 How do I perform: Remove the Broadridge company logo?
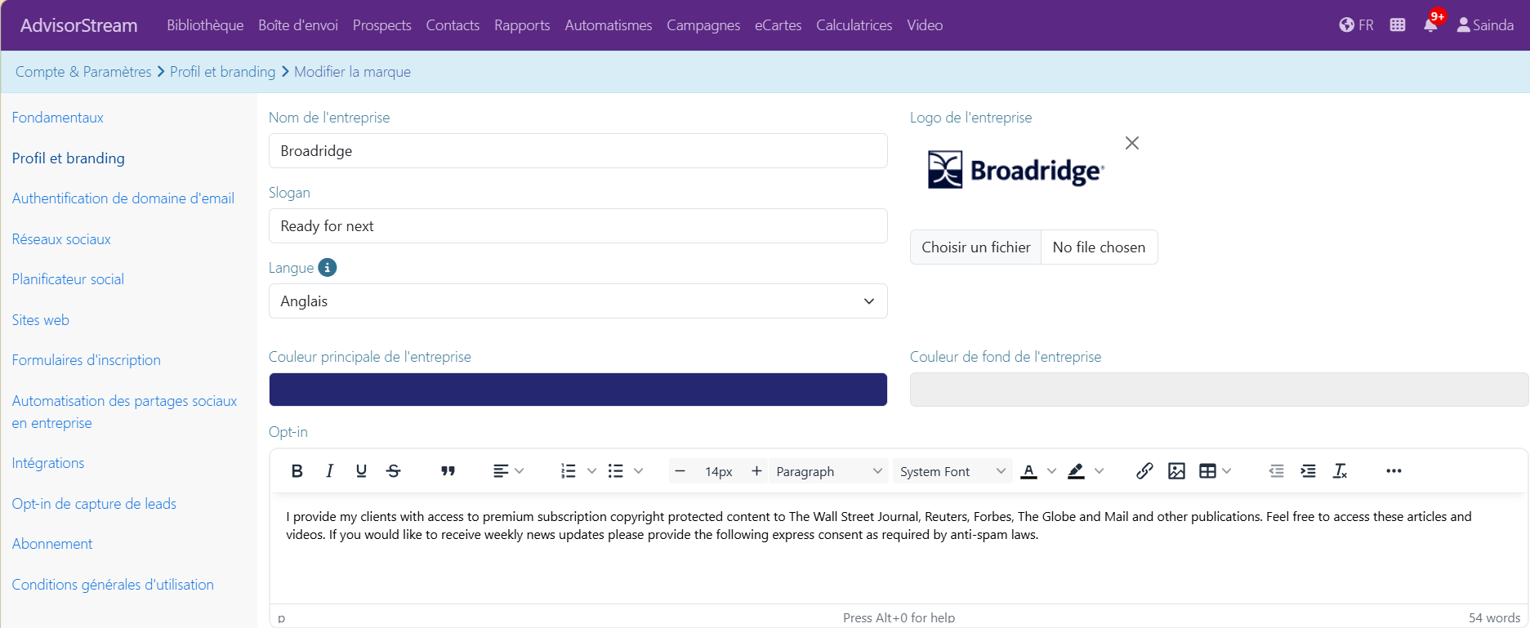pos(1132,143)
